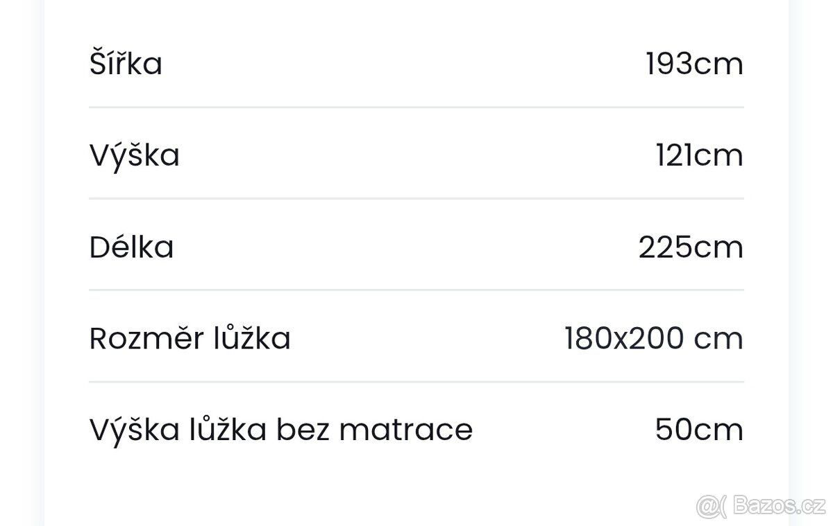The image size is (833, 526).
Task: Select the Rozměr lůžka label
Action: 190,339
